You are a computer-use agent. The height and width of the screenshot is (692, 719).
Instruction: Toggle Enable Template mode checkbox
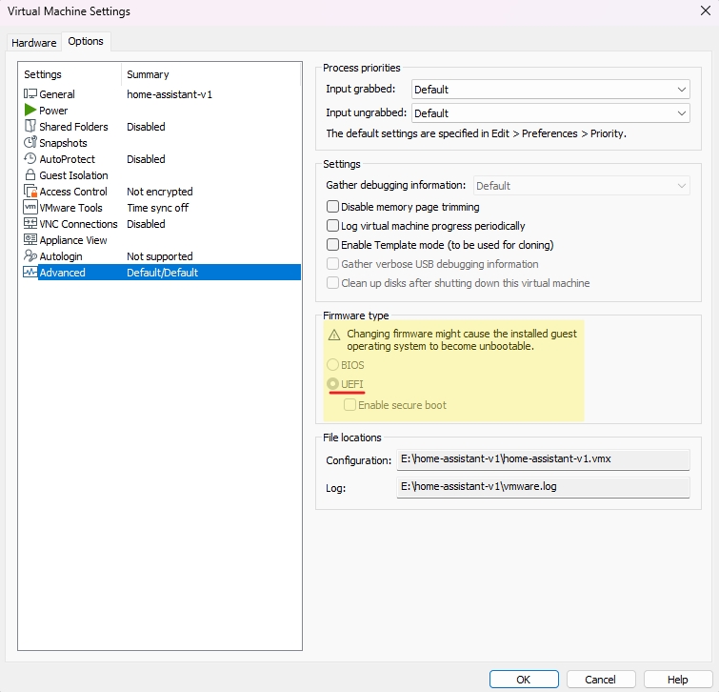coord(333,245)
